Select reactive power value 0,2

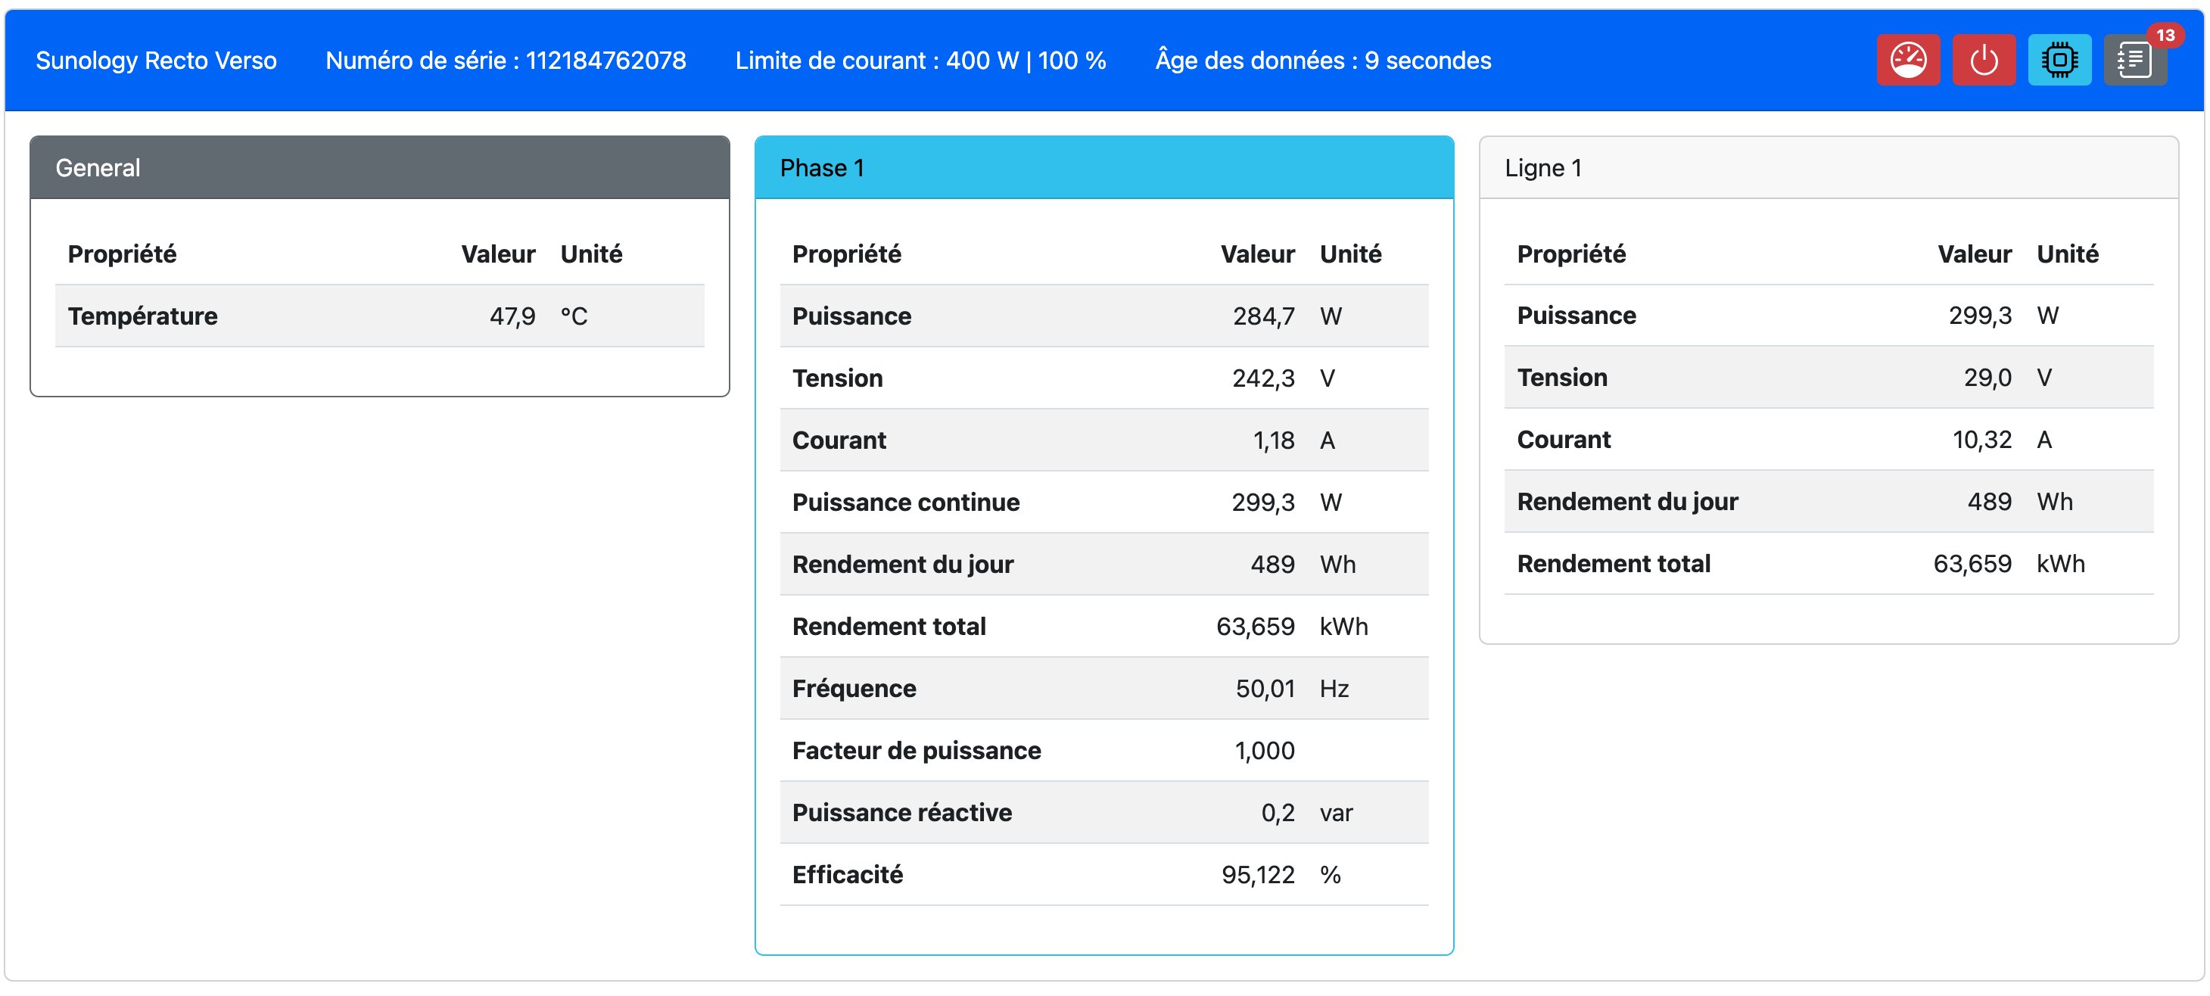(x=1278, y=812)
